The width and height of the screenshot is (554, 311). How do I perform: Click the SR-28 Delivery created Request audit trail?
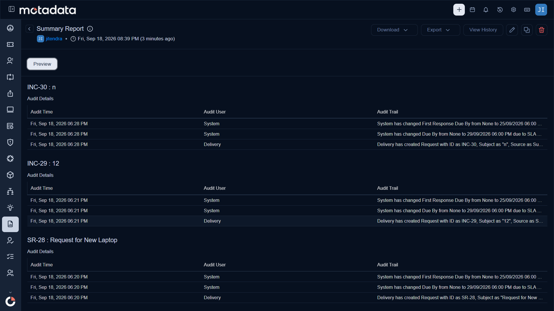(x=460, y=297)
